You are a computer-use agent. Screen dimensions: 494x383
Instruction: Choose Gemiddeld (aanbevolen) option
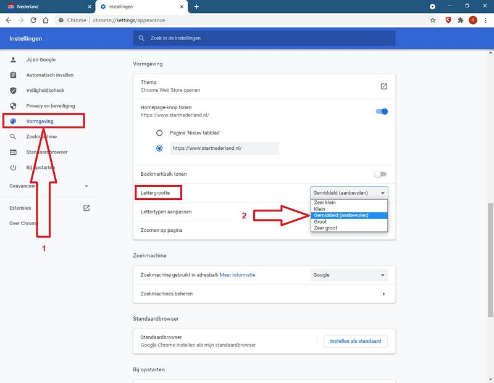(x=349, y=215)
